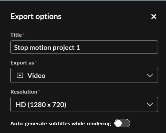Screen dimensions: 166x133
Task: Click the Export options heading
Action: tap(36, 17)
